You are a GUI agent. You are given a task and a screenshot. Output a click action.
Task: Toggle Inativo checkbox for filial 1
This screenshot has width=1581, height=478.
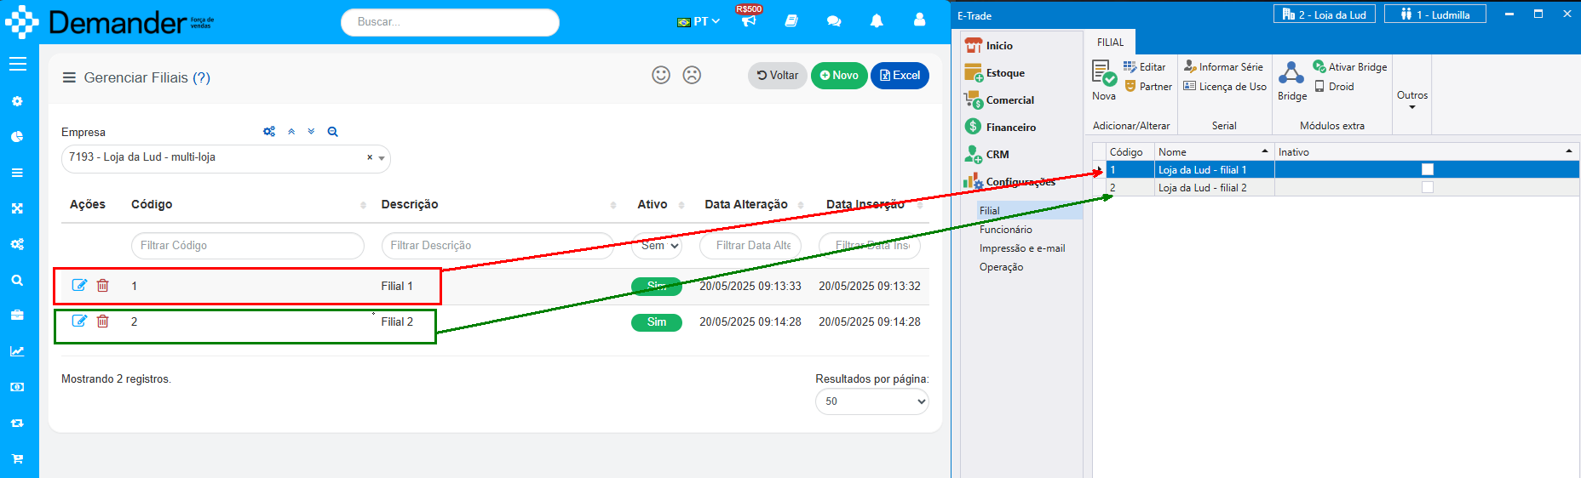click(x=1428, y=169)
